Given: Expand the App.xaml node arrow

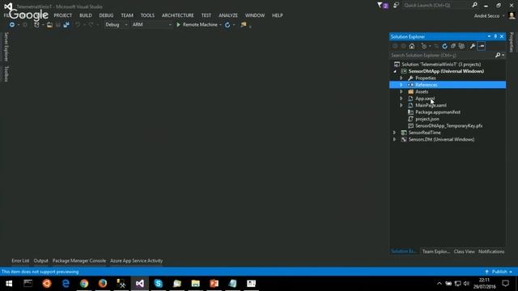Looking at the screenshot, I should [401, 99].
